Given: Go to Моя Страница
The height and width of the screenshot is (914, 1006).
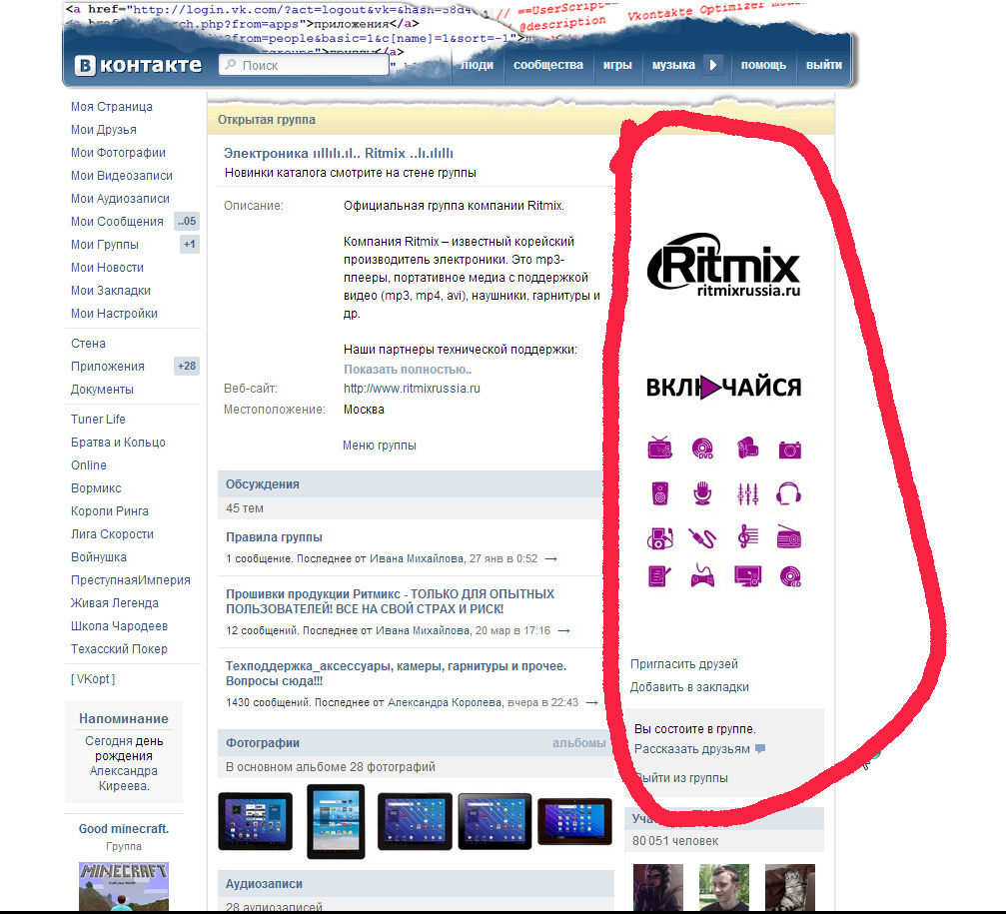Looking at the screenshot, I should click(112, 107).
